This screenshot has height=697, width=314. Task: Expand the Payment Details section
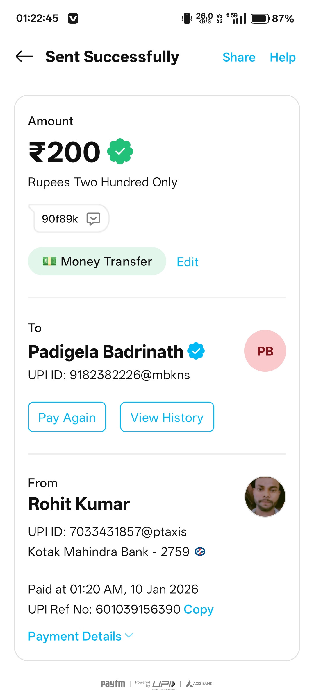tap(80, 636)
